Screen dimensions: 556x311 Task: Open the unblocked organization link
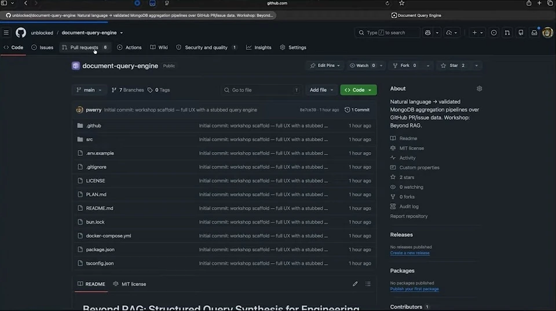point(42,32)
